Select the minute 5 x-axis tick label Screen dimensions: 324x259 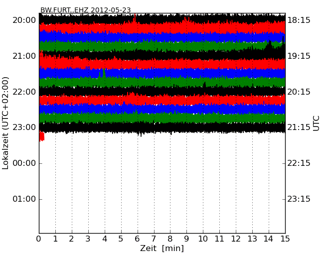121,239
